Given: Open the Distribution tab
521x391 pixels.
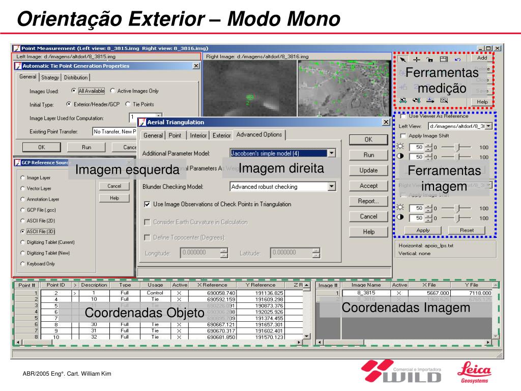Looking at the screenshot, I should tap(76, 77).
